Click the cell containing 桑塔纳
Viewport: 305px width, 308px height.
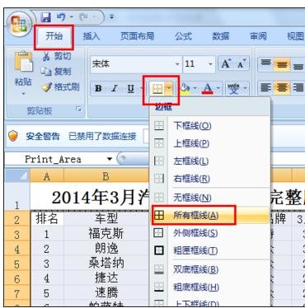pyautogui.click(x=106, y=264)
